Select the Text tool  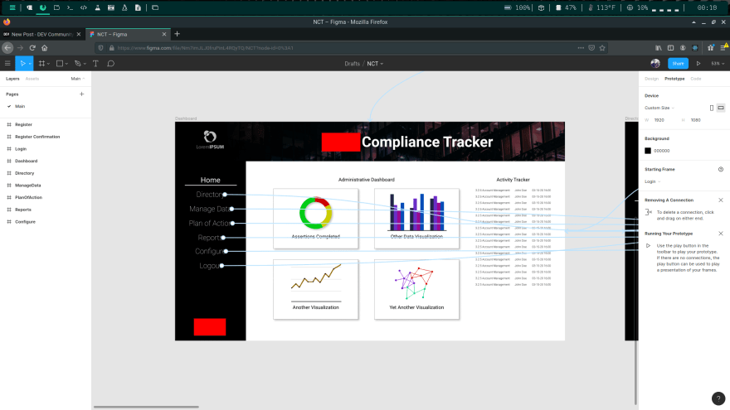point(95,63)
